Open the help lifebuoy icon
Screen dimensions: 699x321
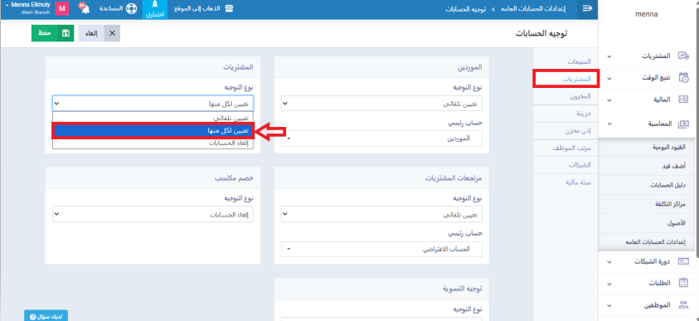click(x=132, y=9)
